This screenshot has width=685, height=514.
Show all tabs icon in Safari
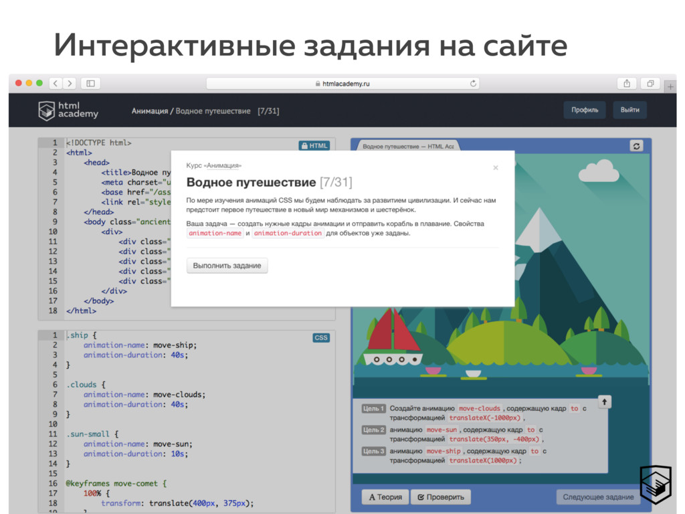pyautogui.click(x=650, y=84)
